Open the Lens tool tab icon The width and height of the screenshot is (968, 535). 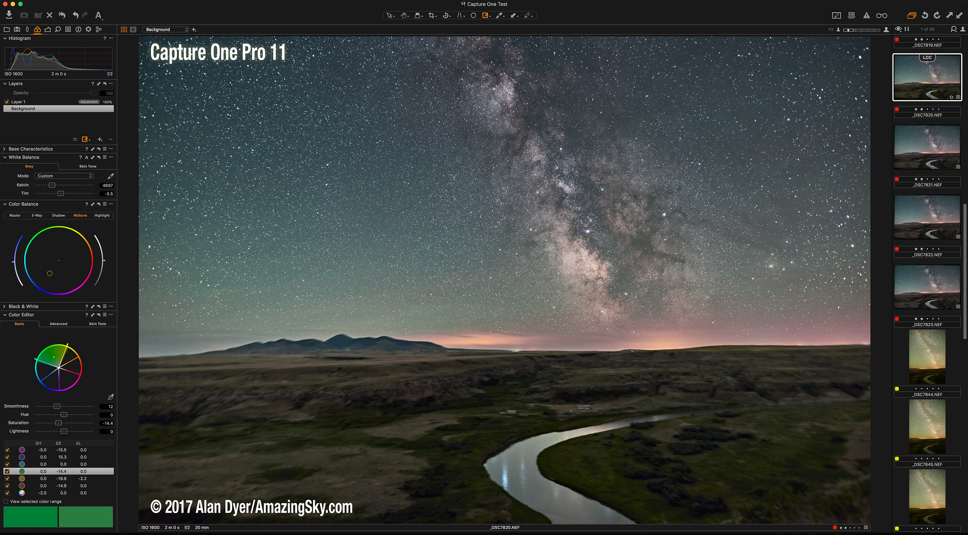point(27,29)
